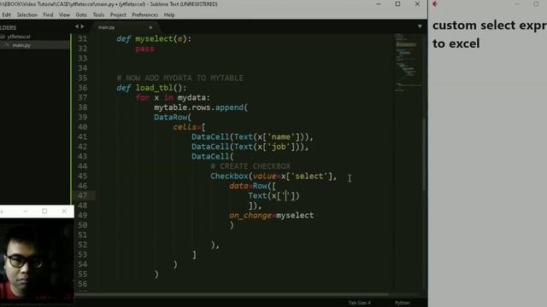Click 'data' parameter on line 46
The height and width of the screenshot is (307, 547).
(x=238, y=186)
